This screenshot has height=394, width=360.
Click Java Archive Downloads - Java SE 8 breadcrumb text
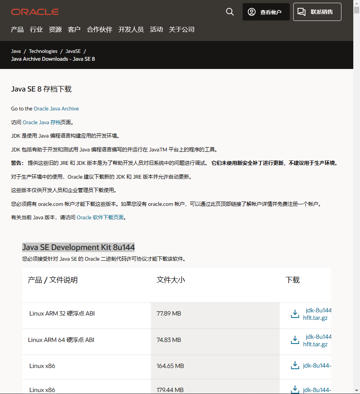coord(53,59)
